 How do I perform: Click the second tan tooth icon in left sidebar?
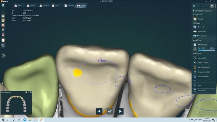point(3,21)
